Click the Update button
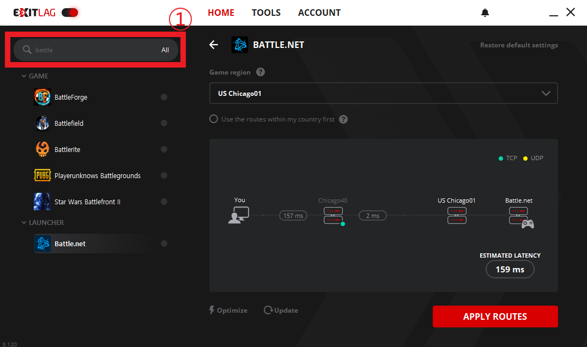Image resolution: width=587 pixels, height=347 pixels. [281, 311]
